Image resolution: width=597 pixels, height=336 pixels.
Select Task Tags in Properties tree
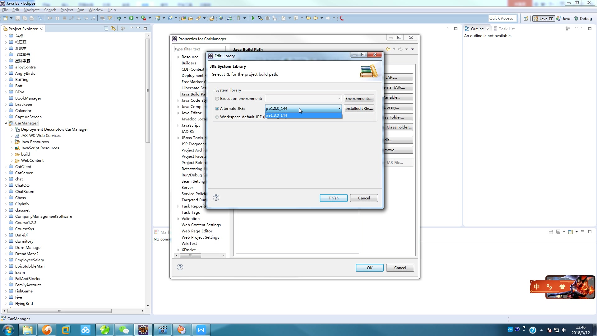pyautogui.click(x=191, y=212)
